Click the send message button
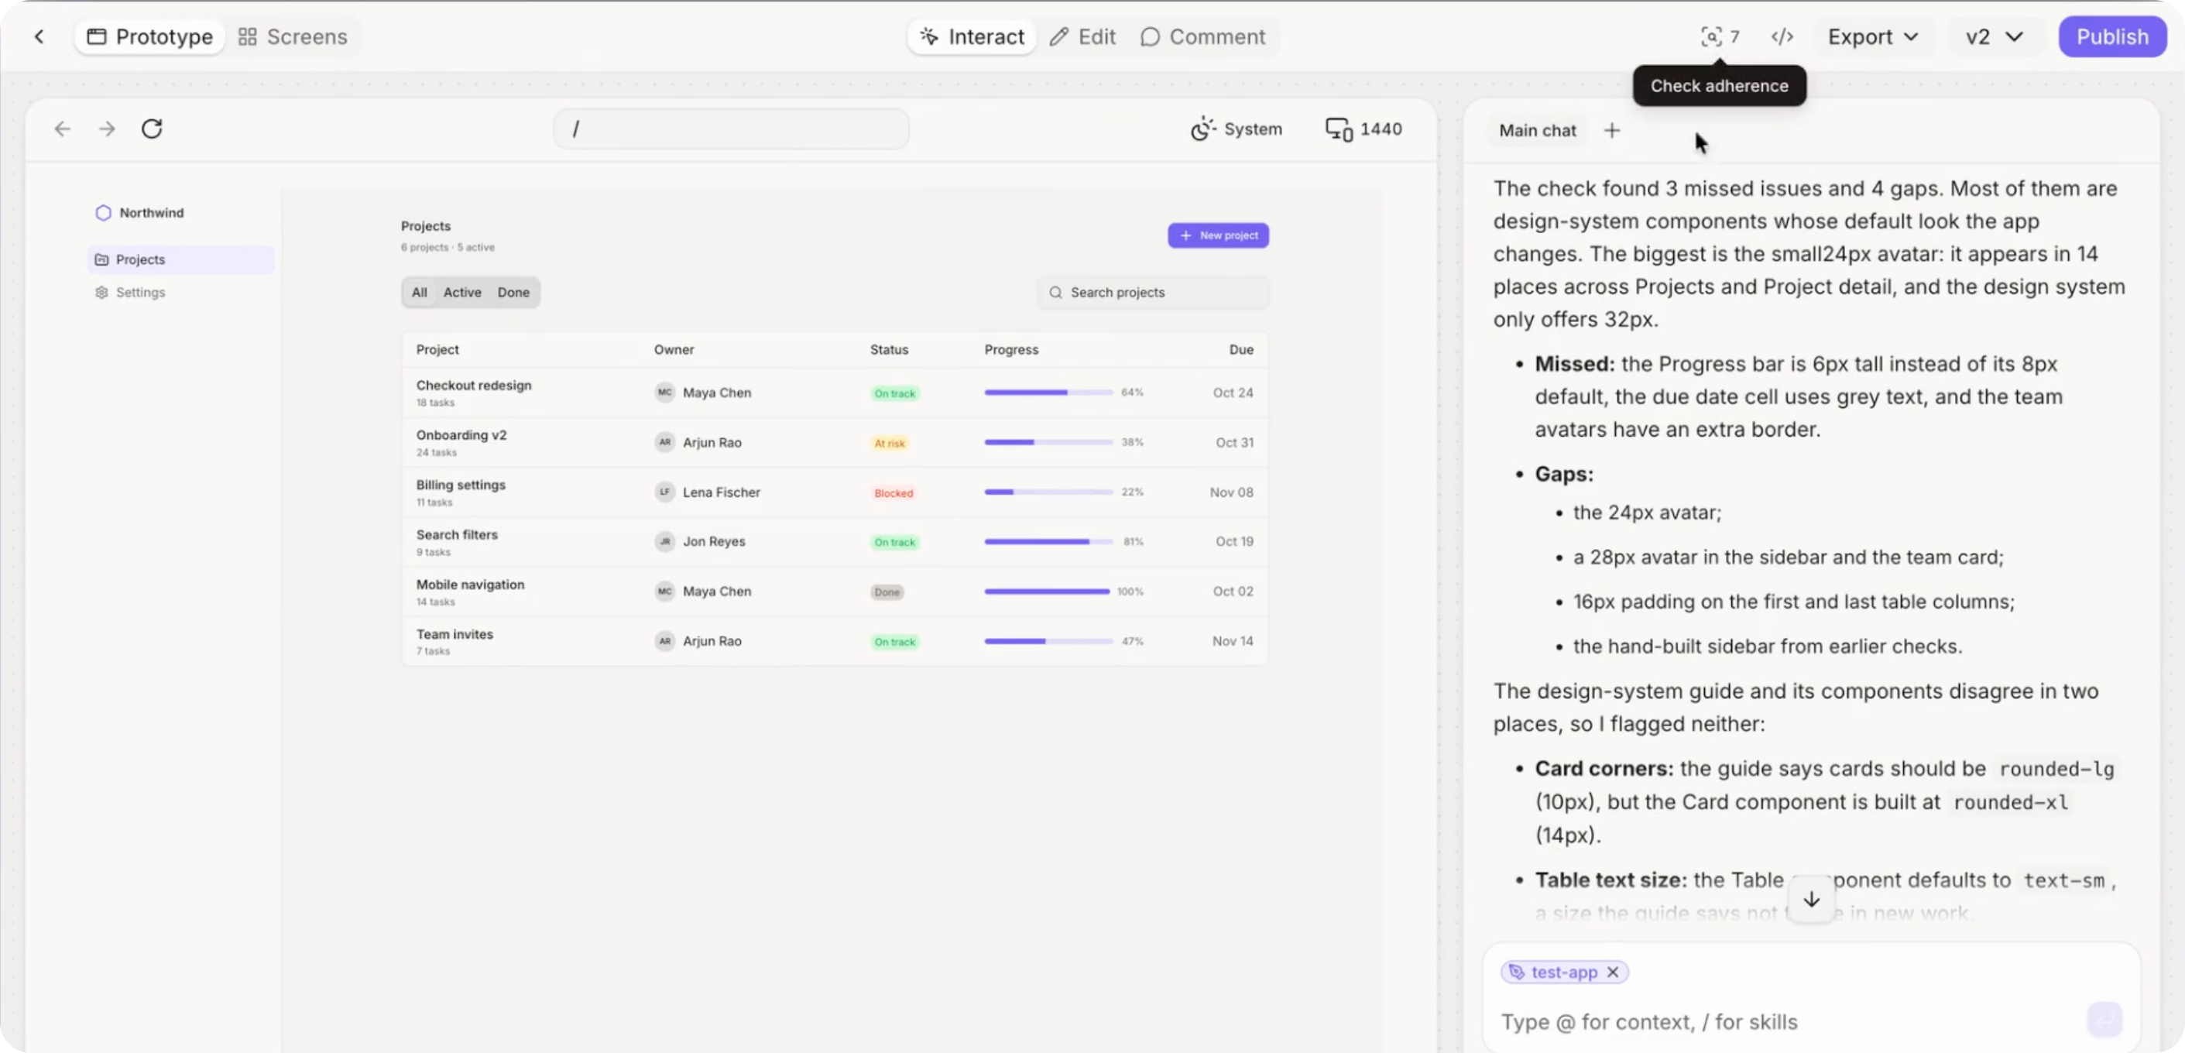2185x1053 pixels. pyautogui.click(x=2104, y=1020)
